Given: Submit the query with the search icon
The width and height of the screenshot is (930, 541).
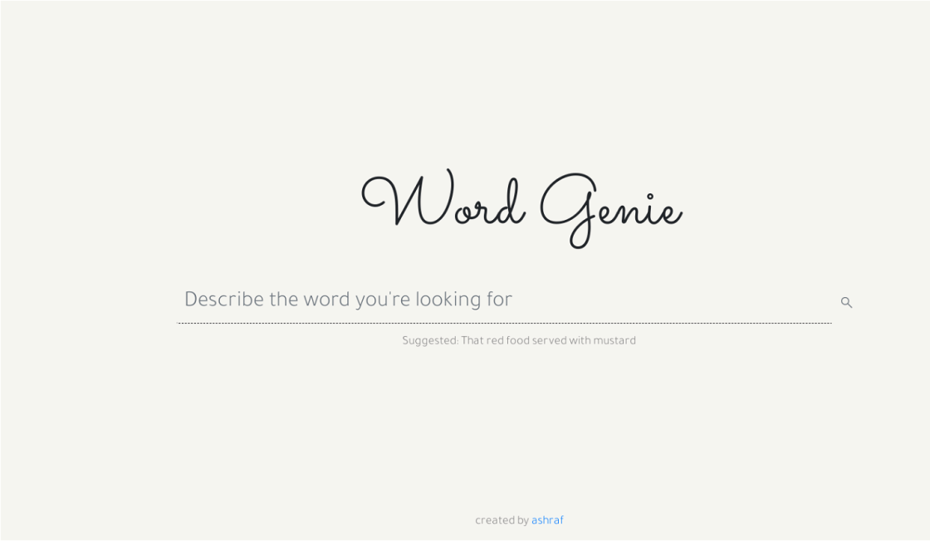Looking at the screenshot, I should click(846, 303).
